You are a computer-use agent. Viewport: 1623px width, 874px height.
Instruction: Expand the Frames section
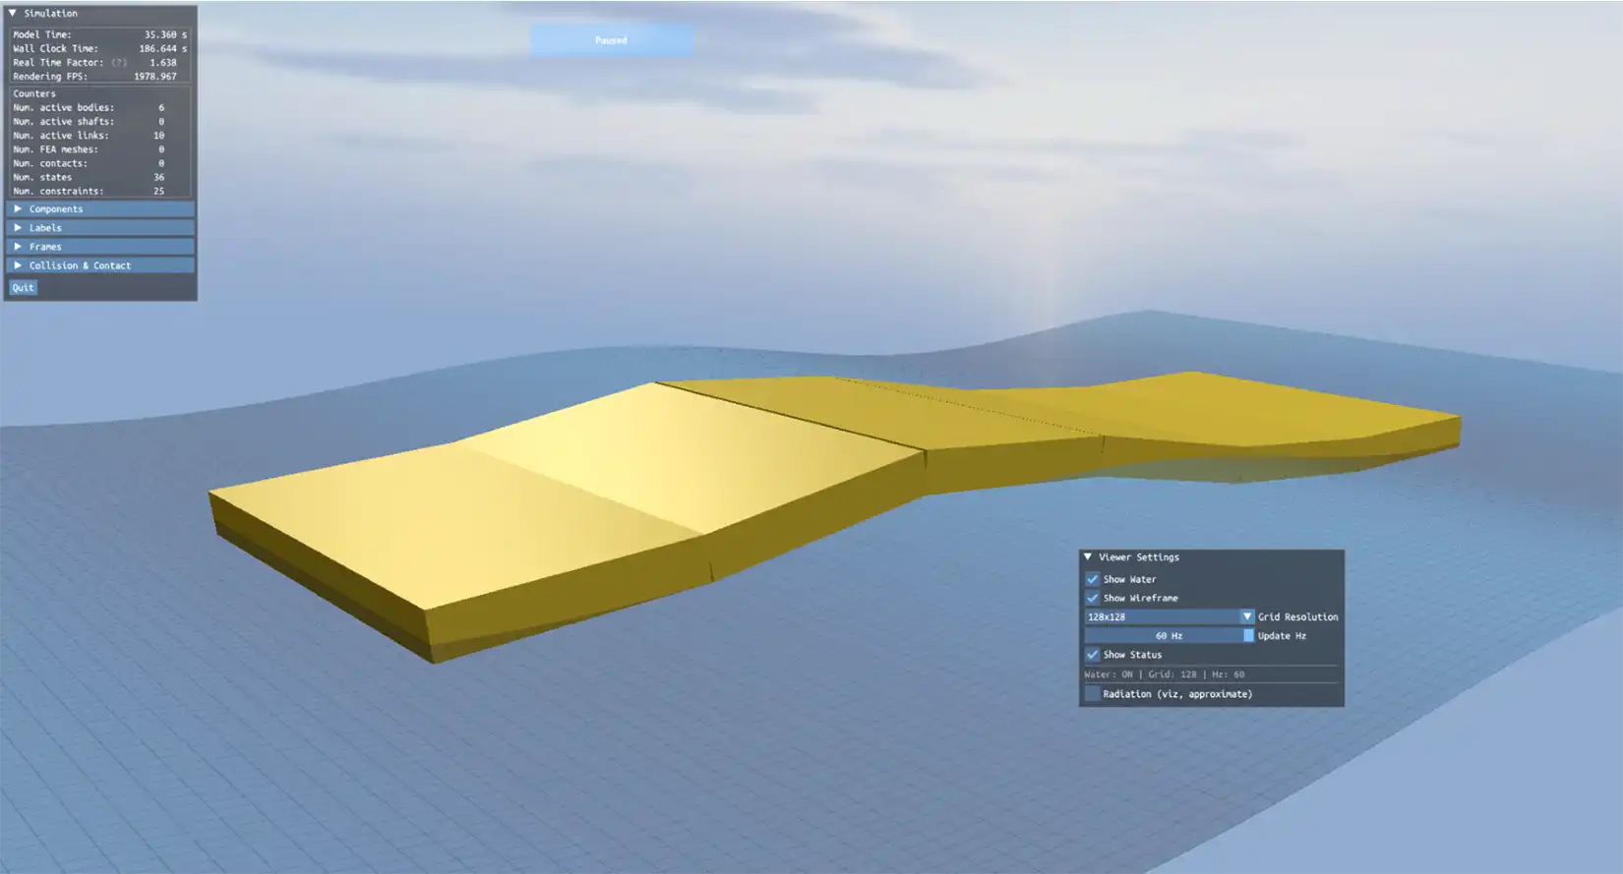click(x=100, y=247)
